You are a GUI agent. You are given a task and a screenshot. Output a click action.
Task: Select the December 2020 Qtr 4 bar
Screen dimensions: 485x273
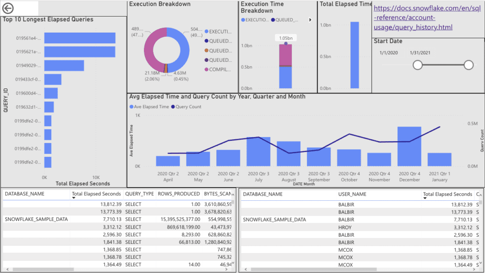[409, 146]
